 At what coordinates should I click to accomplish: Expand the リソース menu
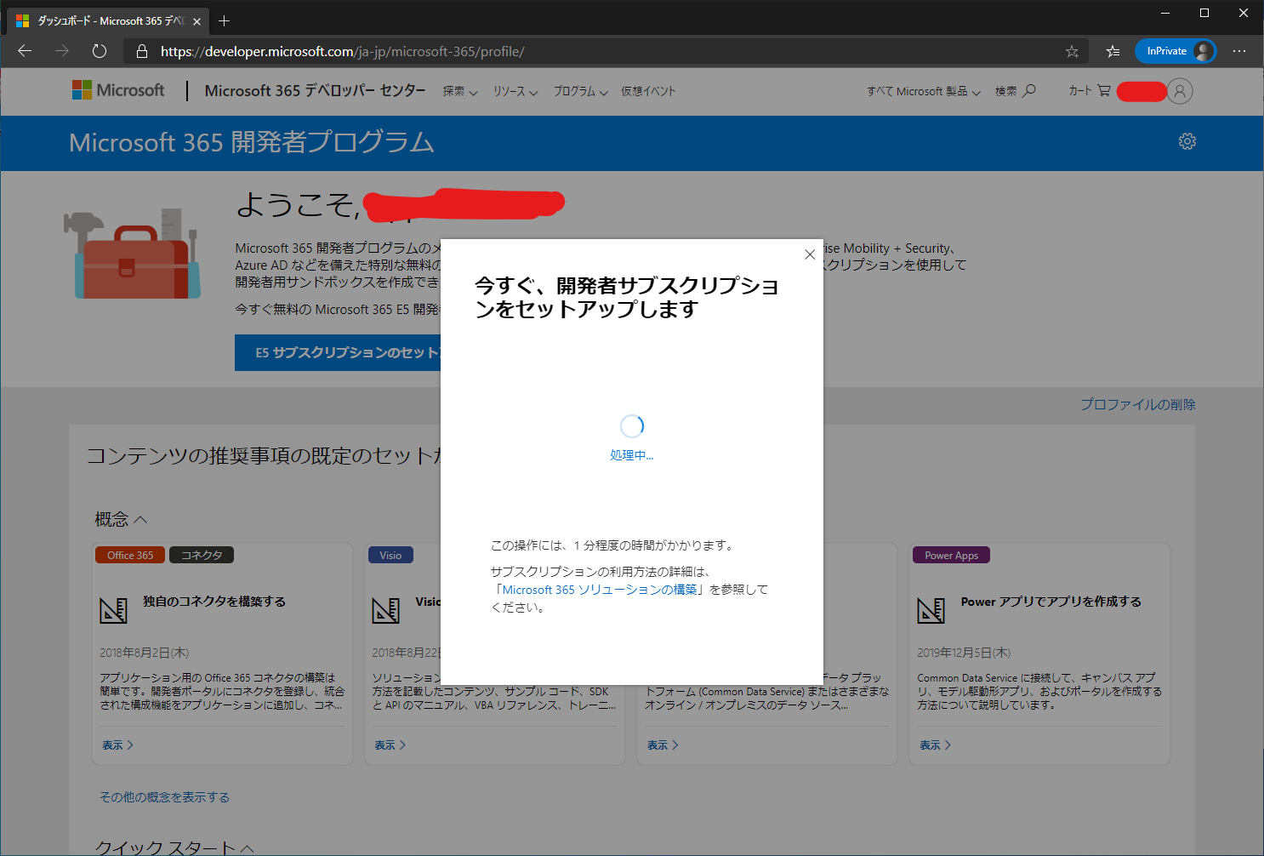click(x=515, y=91)
